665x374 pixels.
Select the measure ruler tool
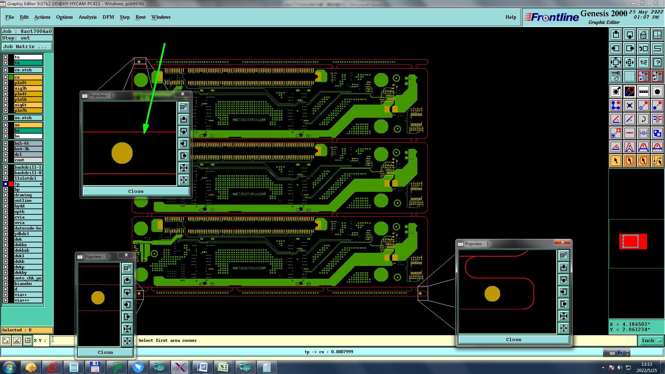(643, 91)
